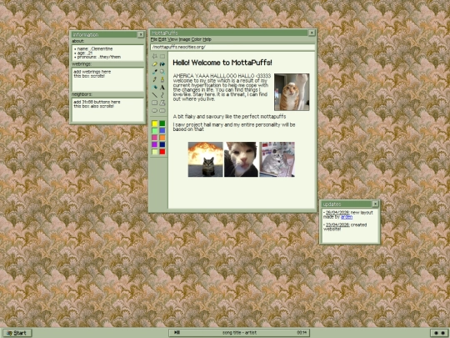Select the navy blue color swatch
The image size is (450, 338).
click(162, 144)
